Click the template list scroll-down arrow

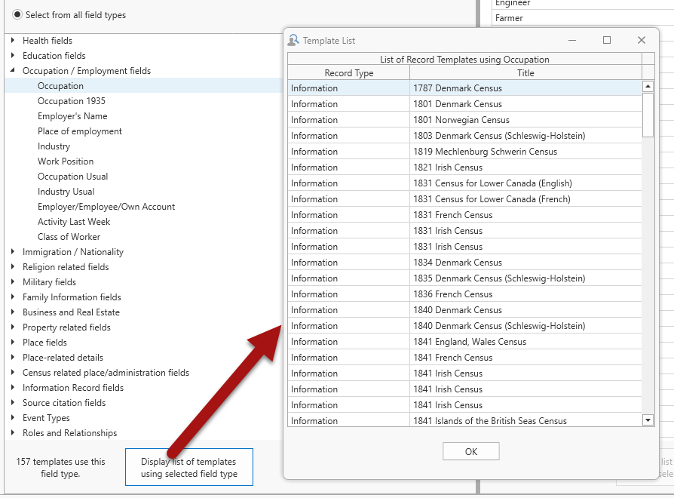(648, 420)
